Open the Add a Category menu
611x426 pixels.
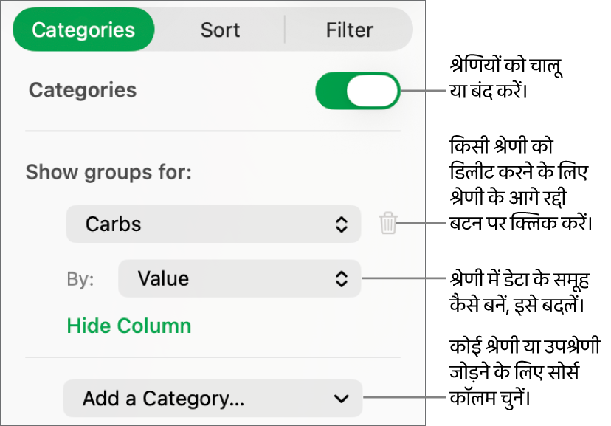coord(213,399)
